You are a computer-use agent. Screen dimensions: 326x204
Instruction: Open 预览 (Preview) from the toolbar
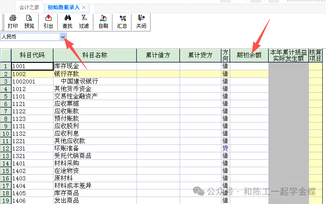coord(29,22)
